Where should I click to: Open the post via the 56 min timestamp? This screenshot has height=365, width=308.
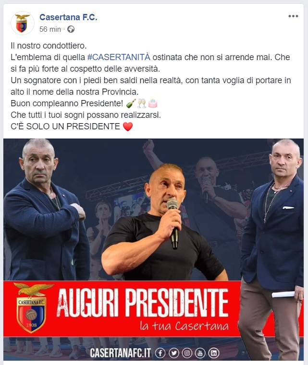[x=50, y=29]
